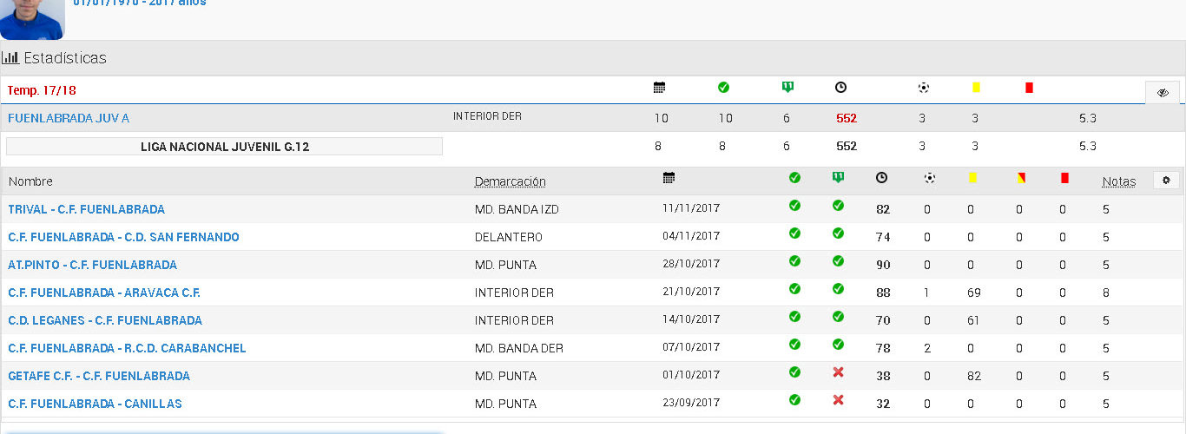Expand the Temp. 17/18 season row

coord(43,90)
